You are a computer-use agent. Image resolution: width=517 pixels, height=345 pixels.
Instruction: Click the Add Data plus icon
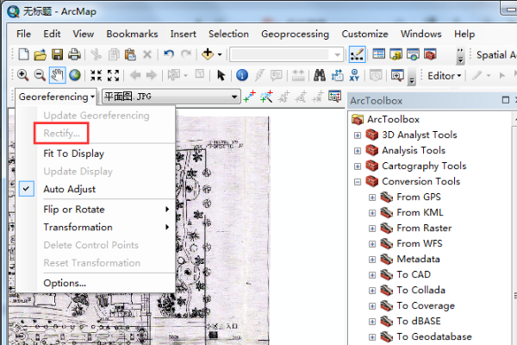[x=208, y=54]
